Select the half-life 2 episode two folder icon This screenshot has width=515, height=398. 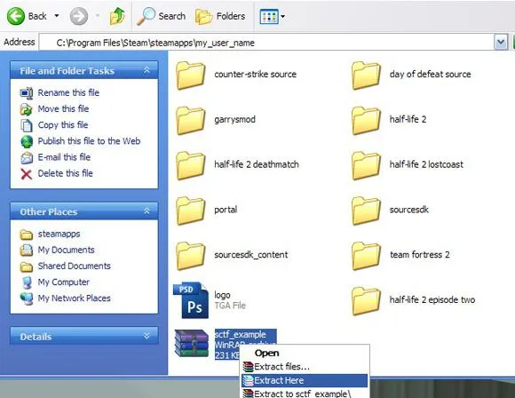pos(366,301)
